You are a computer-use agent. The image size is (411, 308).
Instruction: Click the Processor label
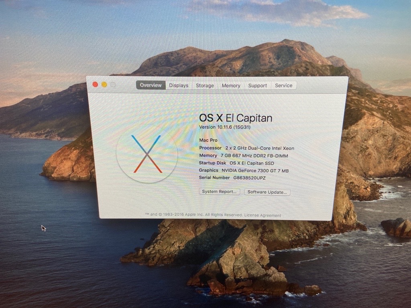210,148
